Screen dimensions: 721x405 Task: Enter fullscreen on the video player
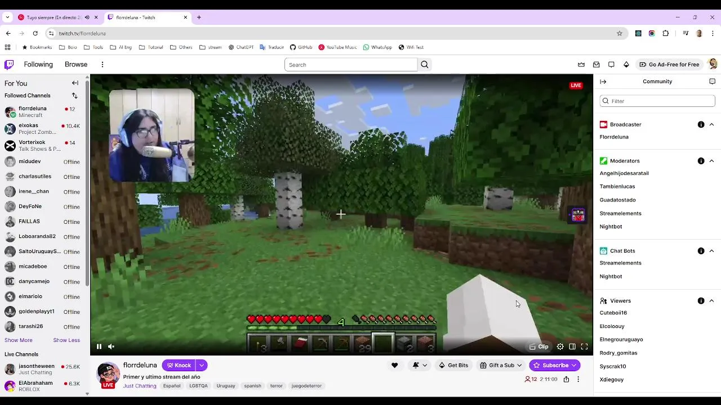click(584, 347)
